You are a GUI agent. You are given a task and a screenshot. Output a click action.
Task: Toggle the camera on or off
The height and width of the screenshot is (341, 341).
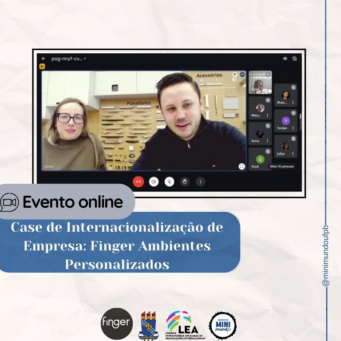click(154, 182)
